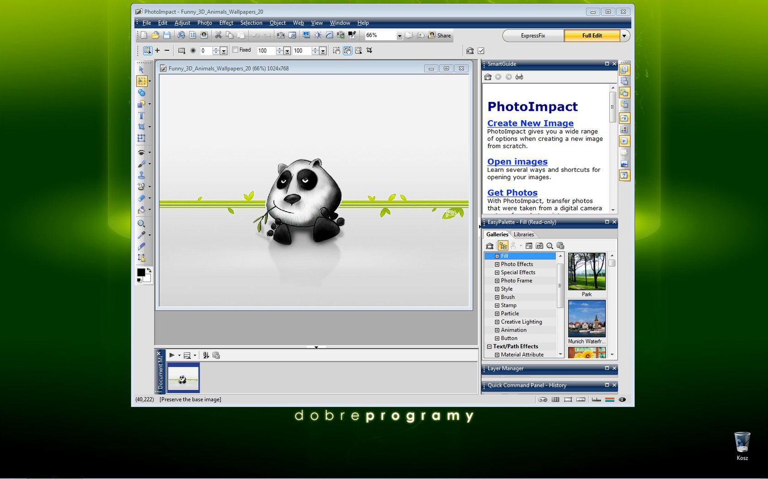Click the Print icon in toolbar
Image resolution: width=768 pixels, height=479 pixels.
coord(181,35)
